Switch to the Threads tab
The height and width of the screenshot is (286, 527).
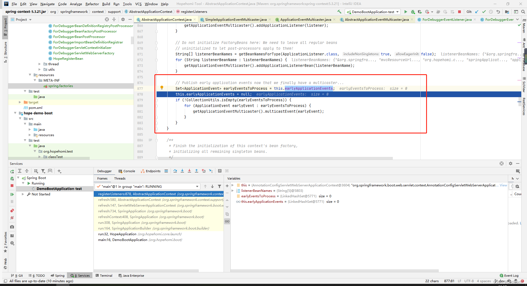click(x=120, y=178)
